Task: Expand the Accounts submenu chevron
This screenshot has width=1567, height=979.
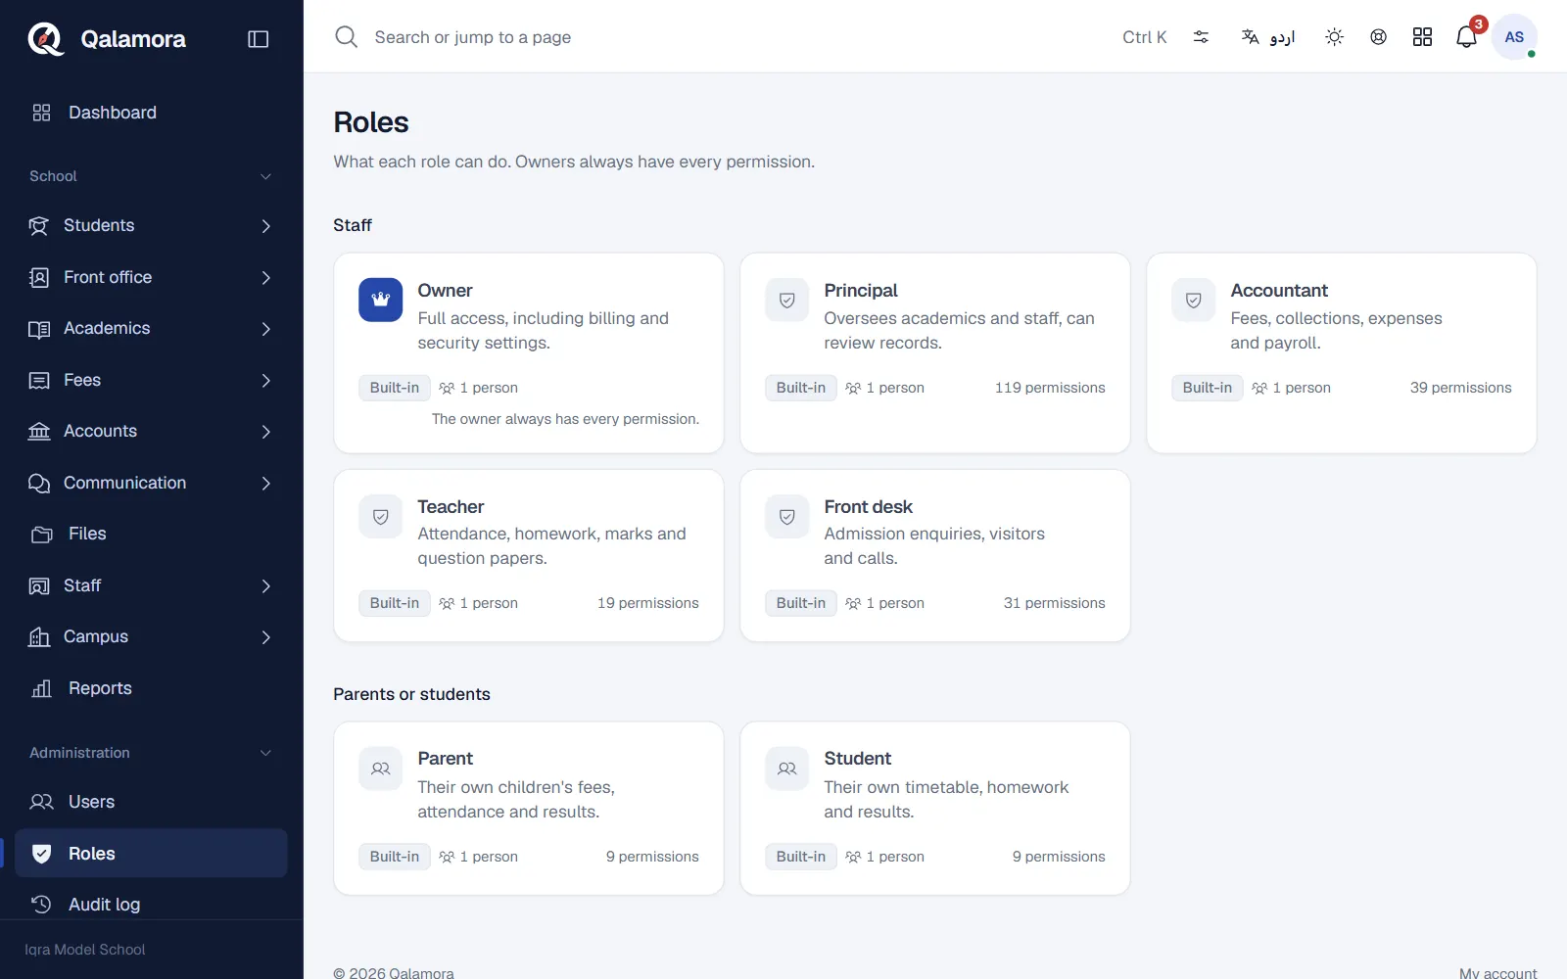Action: (266, 432)
